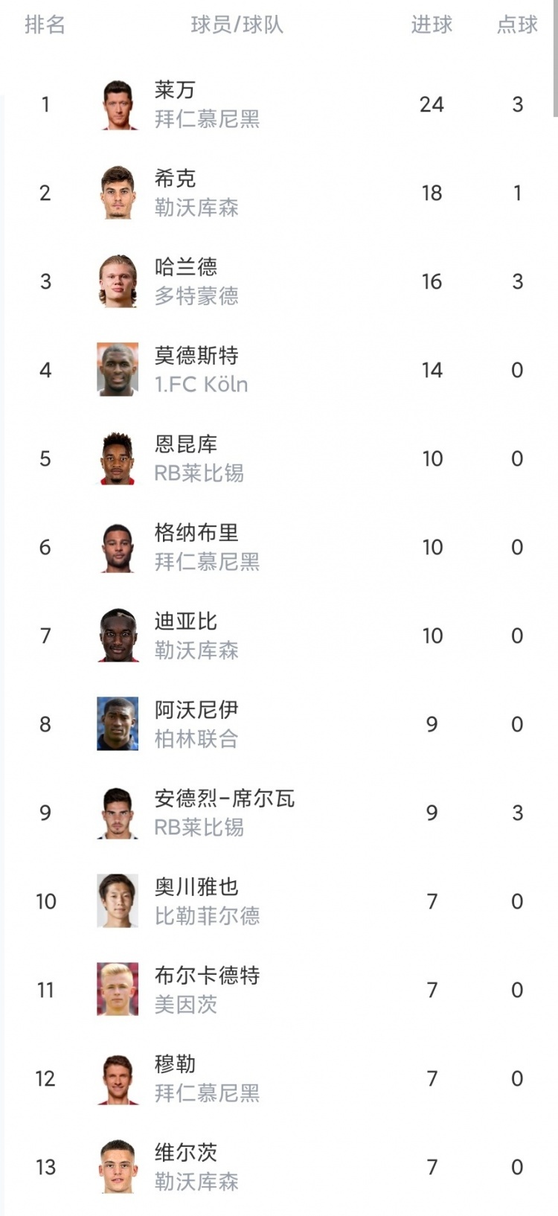Viewport: 558px width, 1216px height.
Task: Open 1.FC Köln team link
Action: (x=201, y=385)
